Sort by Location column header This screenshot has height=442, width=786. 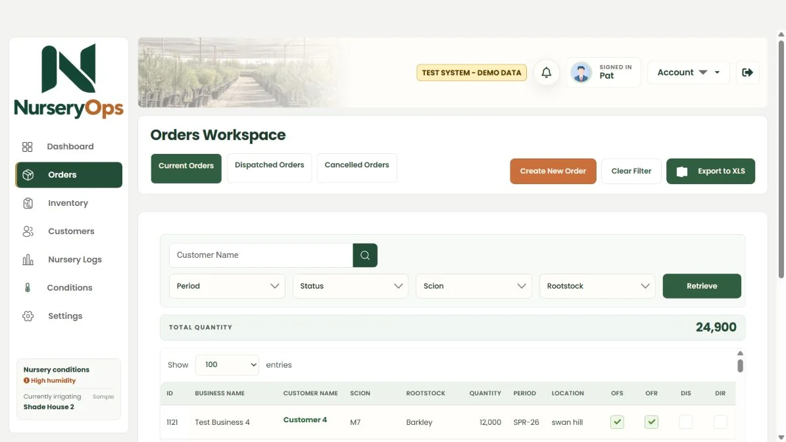click(568, 393)
